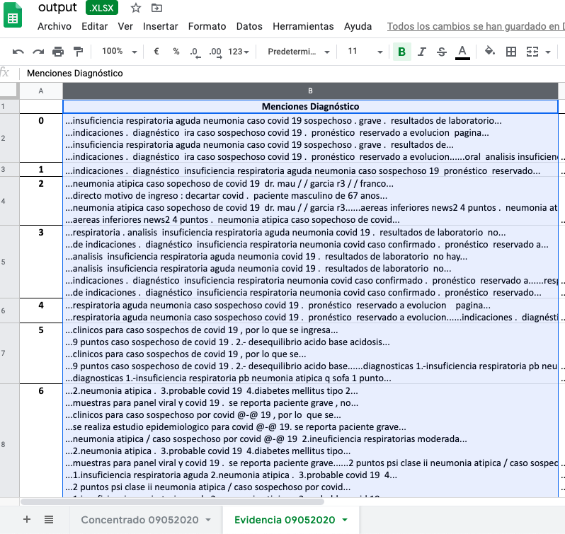Viewport: 565px width, 534px height.
Task: Select column B header
Action: coord(310,91)
